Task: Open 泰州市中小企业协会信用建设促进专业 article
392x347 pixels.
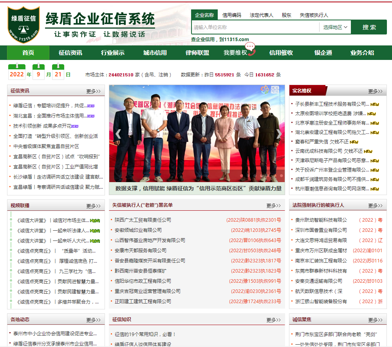Action: [x=55, y=334]
